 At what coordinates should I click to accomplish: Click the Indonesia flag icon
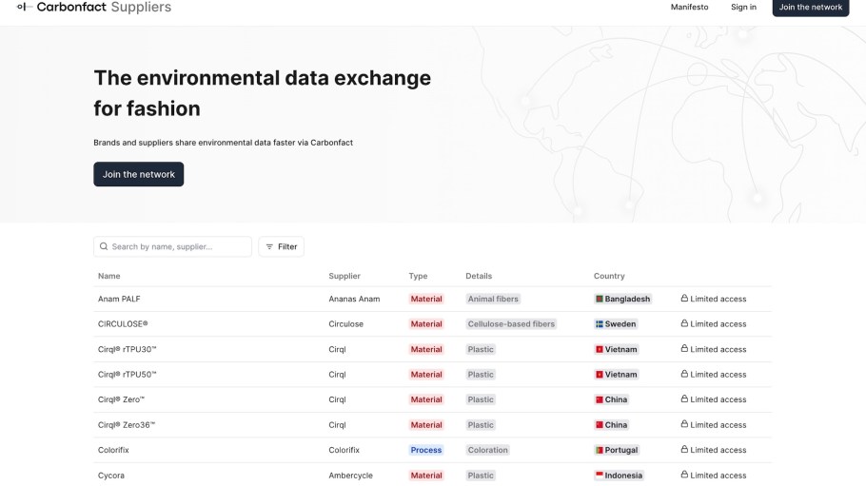[600, 475]
